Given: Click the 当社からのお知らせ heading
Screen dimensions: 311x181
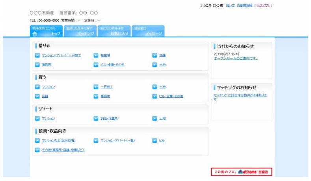Looking at the screenshot, I should coord(235,46).
